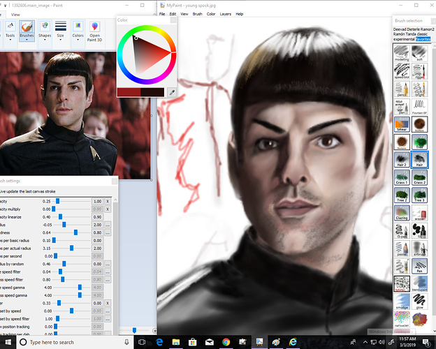The height and width of the screenshot is (349, 436).
Task: Open the Edit menu in MyPaint
Action: pyautogui.click(x=173, y=14)
